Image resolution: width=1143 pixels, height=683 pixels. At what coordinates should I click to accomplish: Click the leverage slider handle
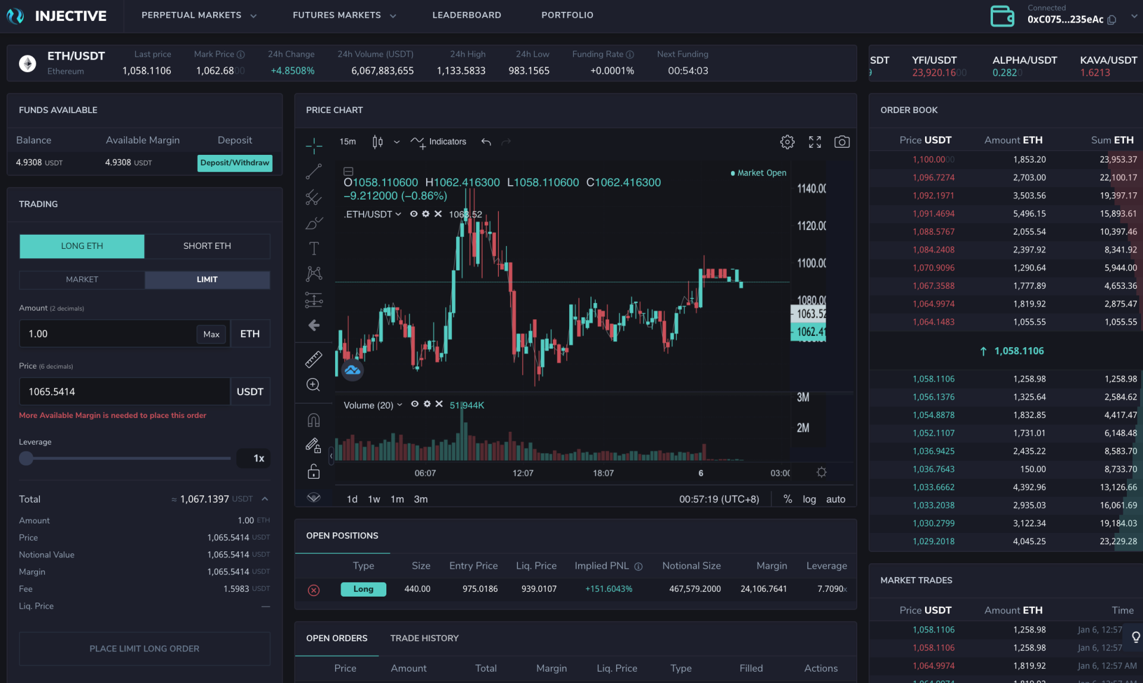coord(26,459)
